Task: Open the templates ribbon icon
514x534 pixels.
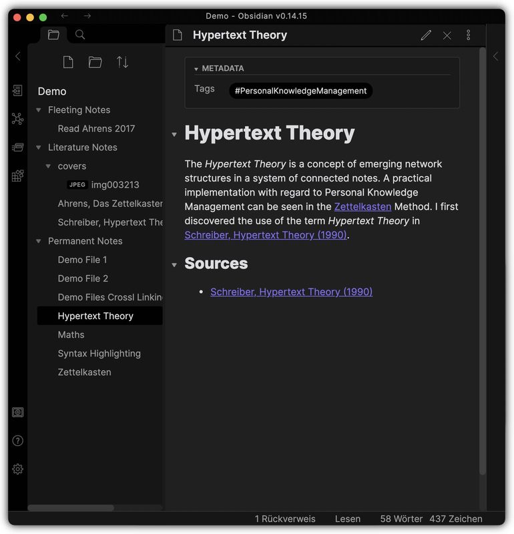Action: 18,176
